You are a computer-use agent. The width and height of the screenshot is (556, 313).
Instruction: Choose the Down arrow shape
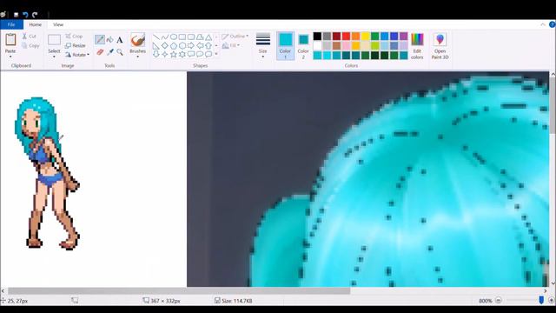[156, 54]
